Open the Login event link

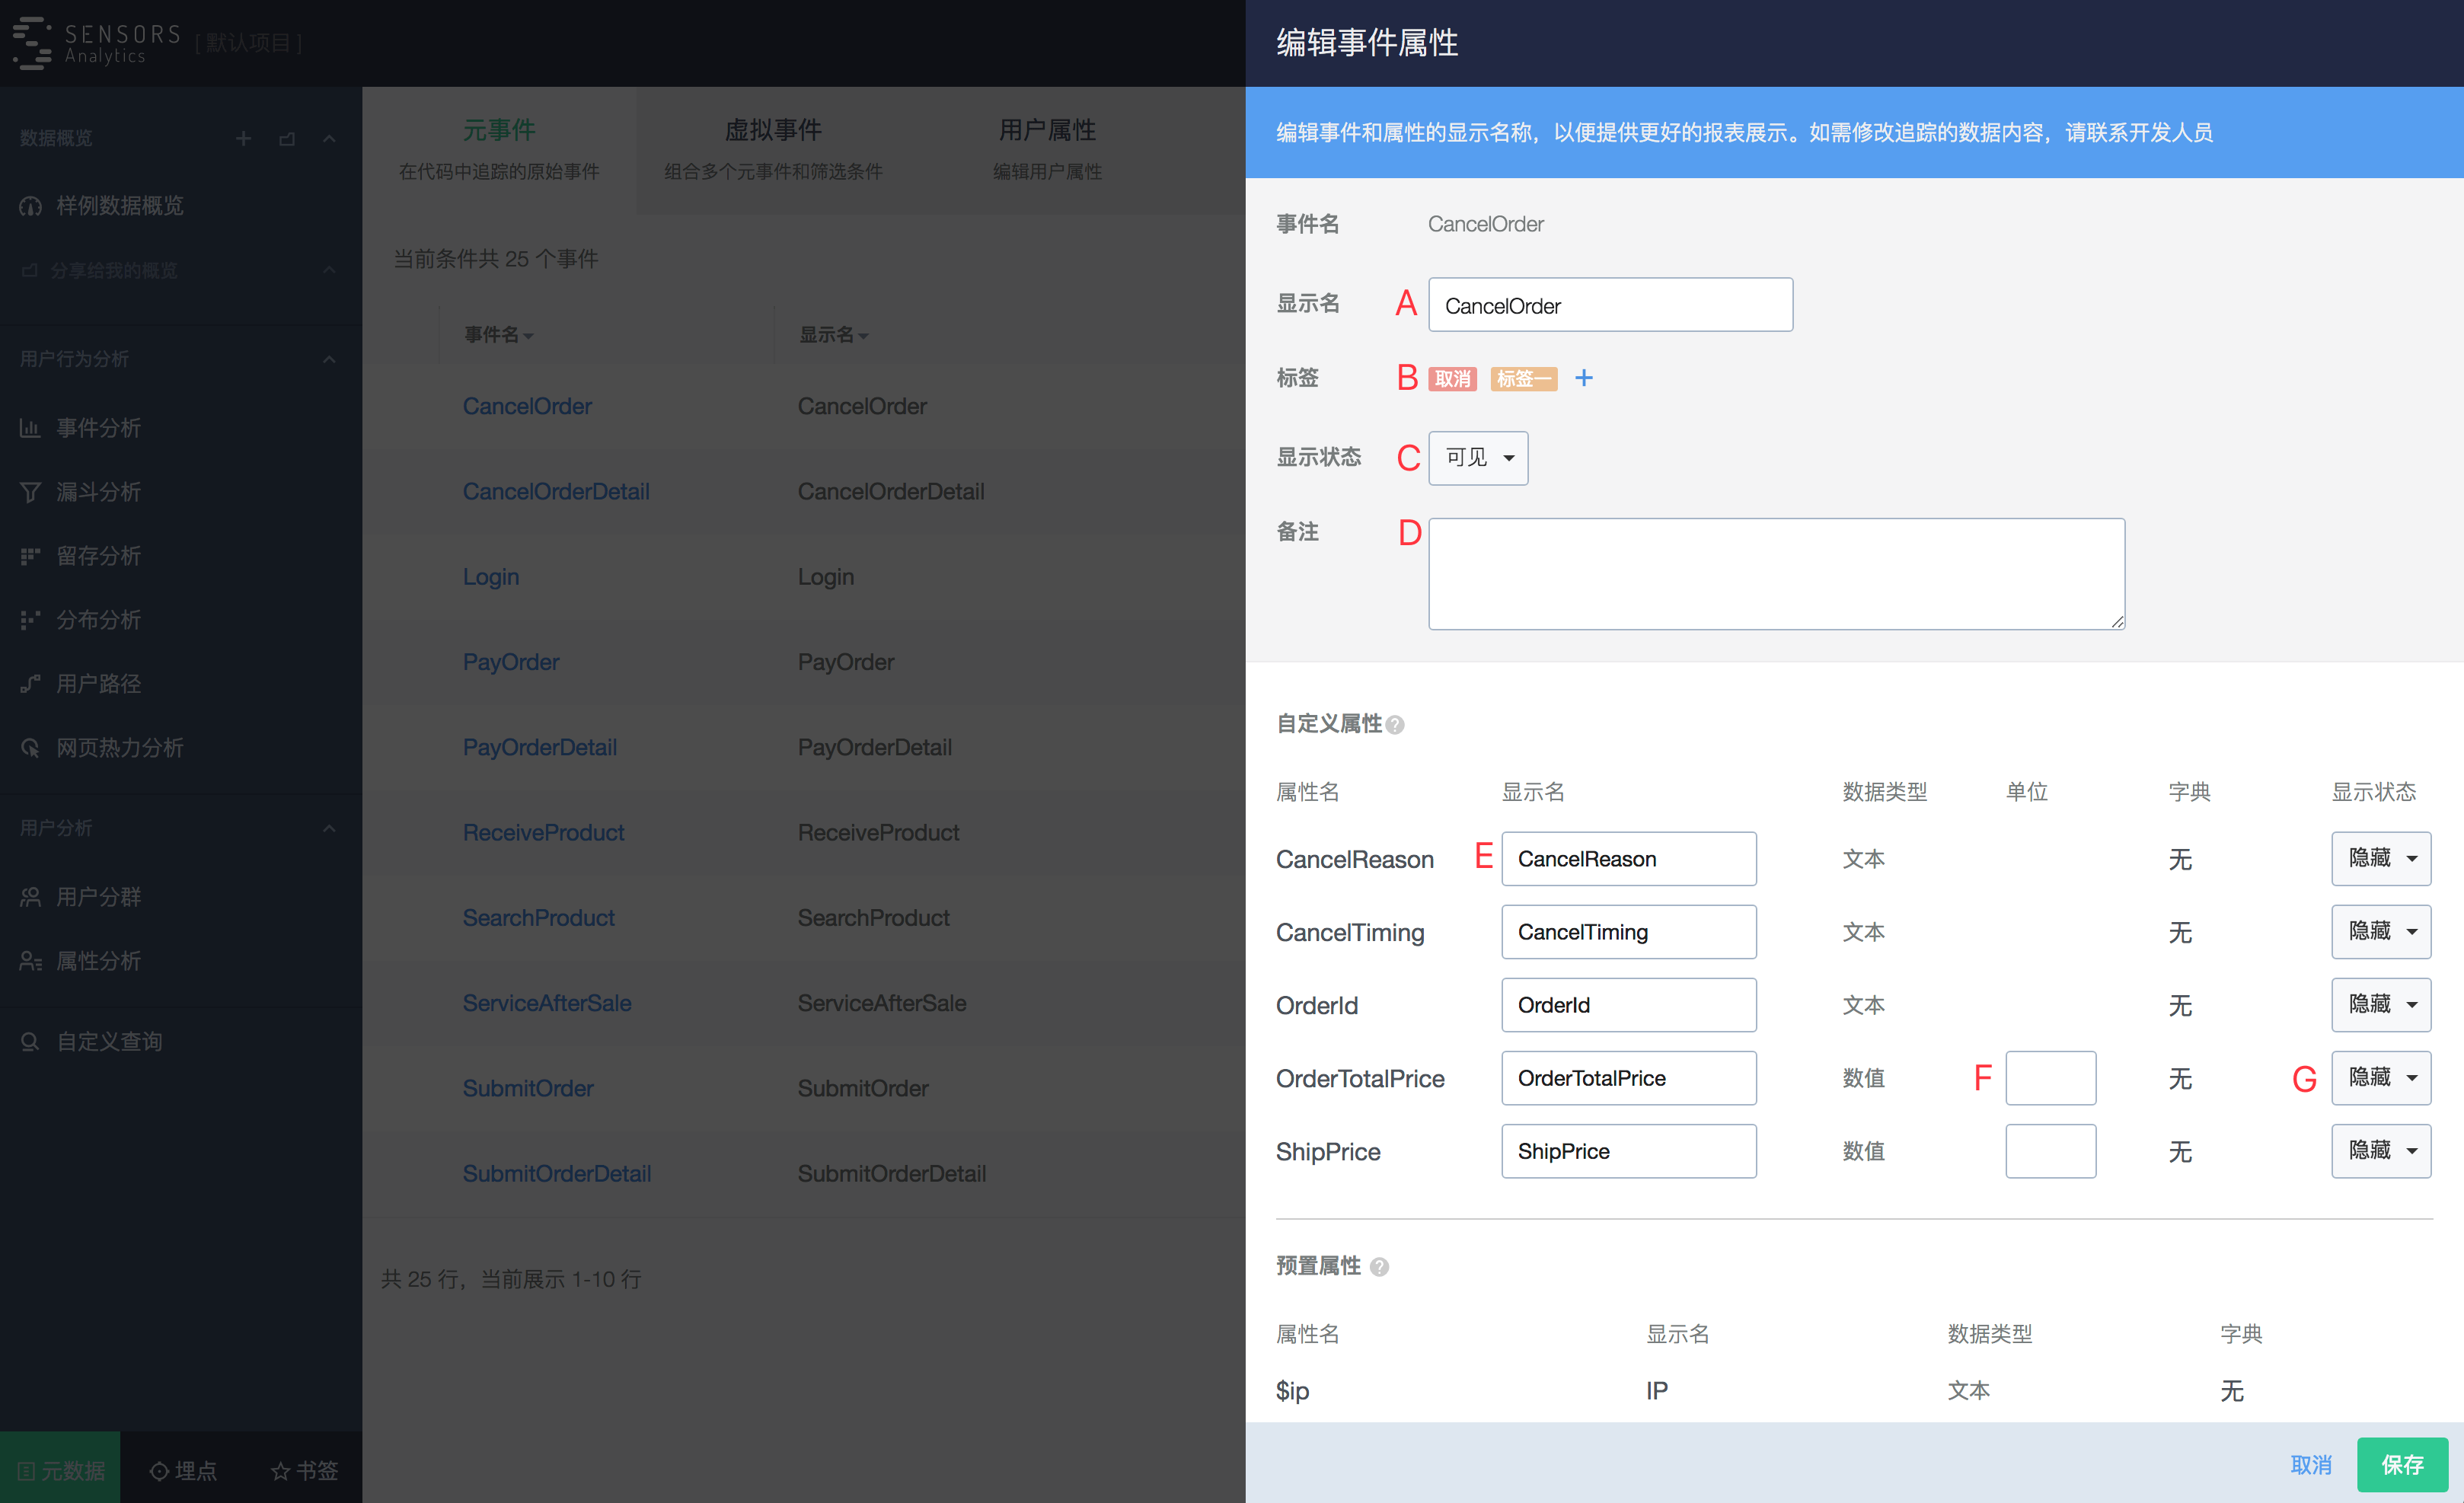[x=490, y=577]
